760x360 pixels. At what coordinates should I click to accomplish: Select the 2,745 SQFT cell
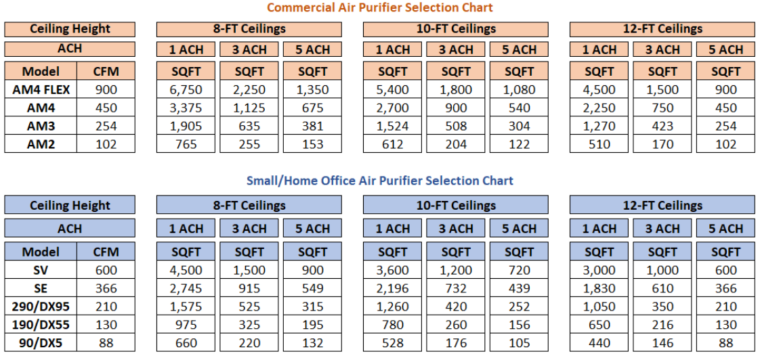(x=186, y=288)
